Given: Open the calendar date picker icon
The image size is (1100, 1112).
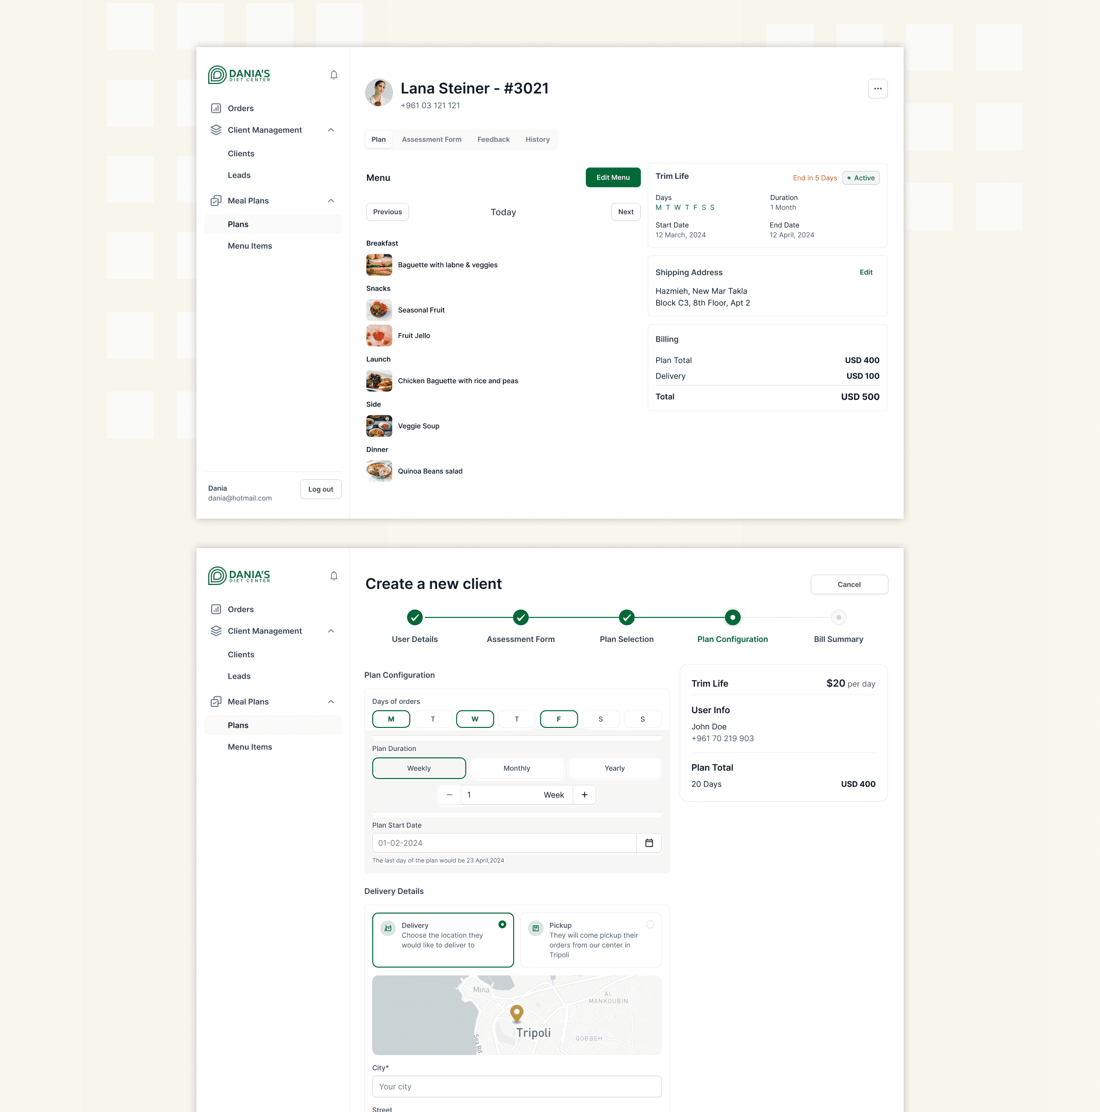Looking at the screenshot, I should tap(649, 843).
